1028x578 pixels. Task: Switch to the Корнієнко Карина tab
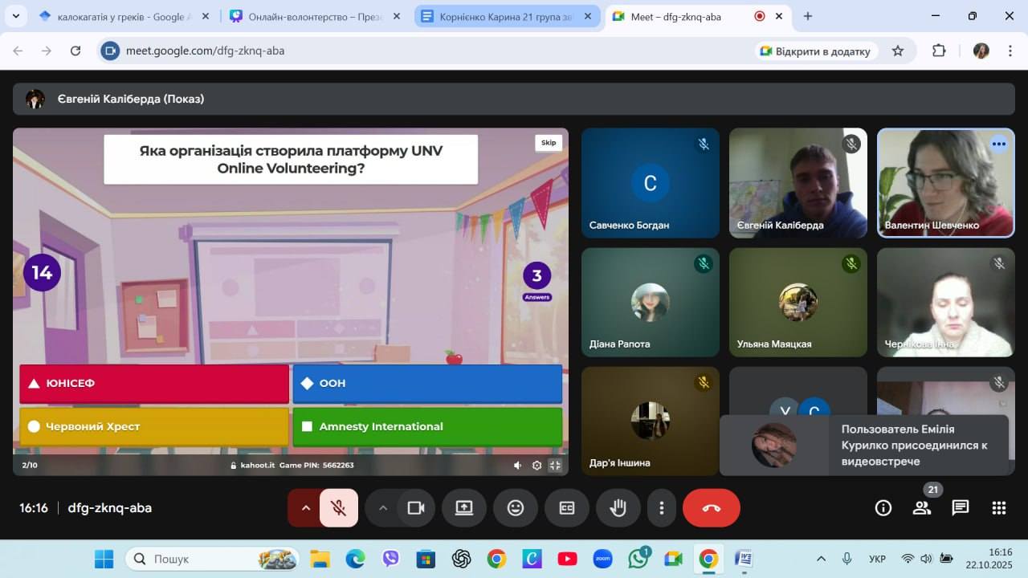[x=505, y=16]
